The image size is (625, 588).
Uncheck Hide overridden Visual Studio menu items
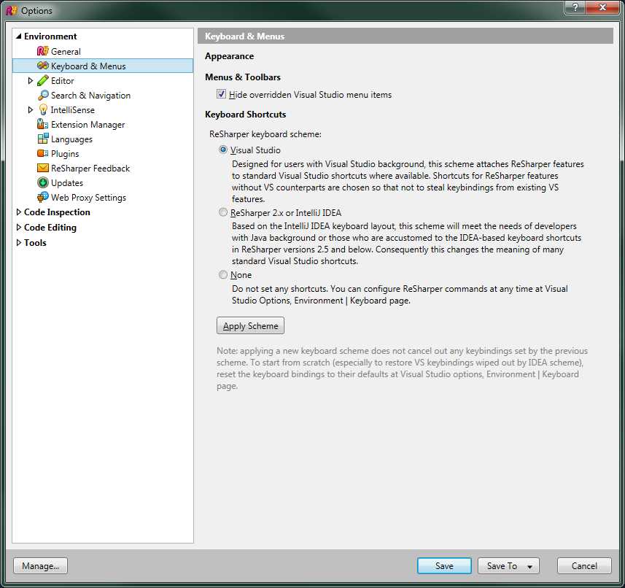[x=221, y=93]
